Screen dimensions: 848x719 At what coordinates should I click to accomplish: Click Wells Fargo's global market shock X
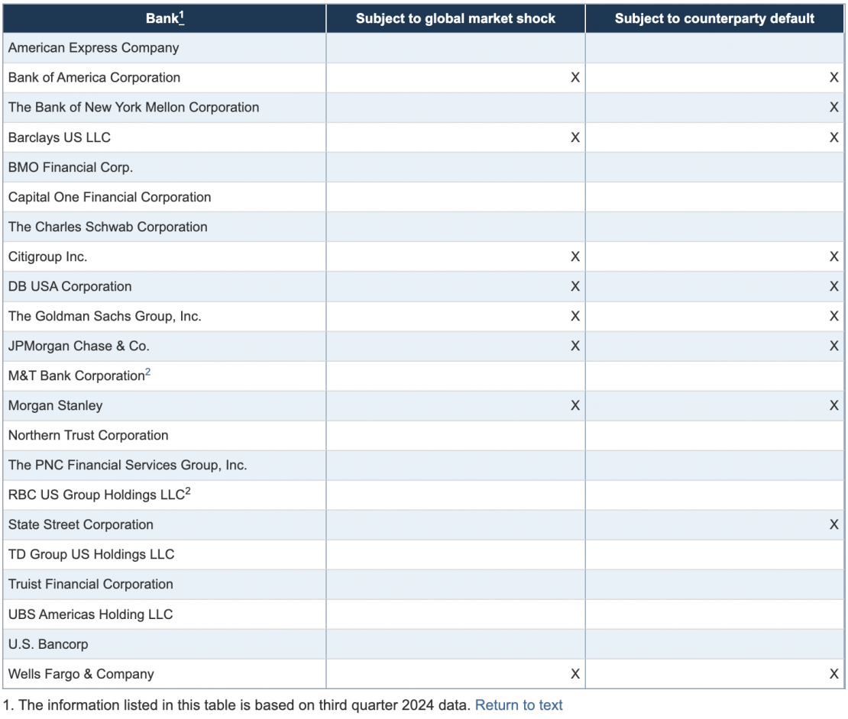click(x=575, y=674)
